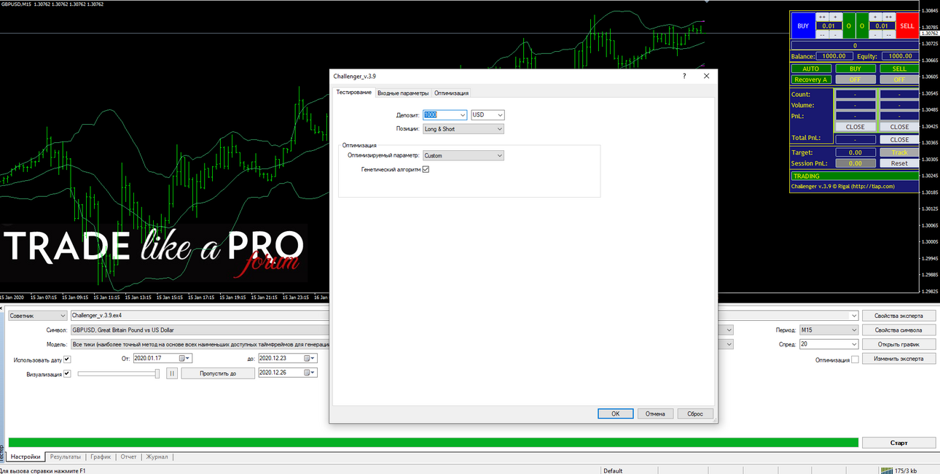Open Оптимизируемый параметр Custom dropdown
Viewport: 940px width, 474px height.
[463, 155]
